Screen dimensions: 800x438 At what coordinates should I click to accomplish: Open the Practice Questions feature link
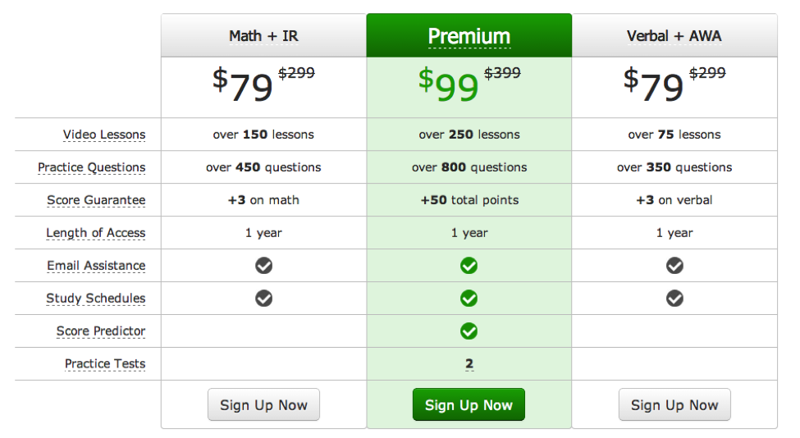pyautogui.click(x=92, y=167)
